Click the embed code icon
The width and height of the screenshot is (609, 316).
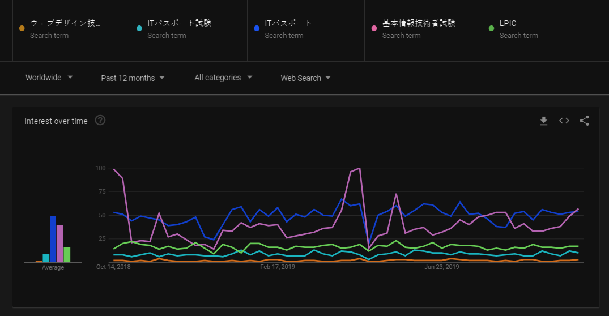[564, 121]
